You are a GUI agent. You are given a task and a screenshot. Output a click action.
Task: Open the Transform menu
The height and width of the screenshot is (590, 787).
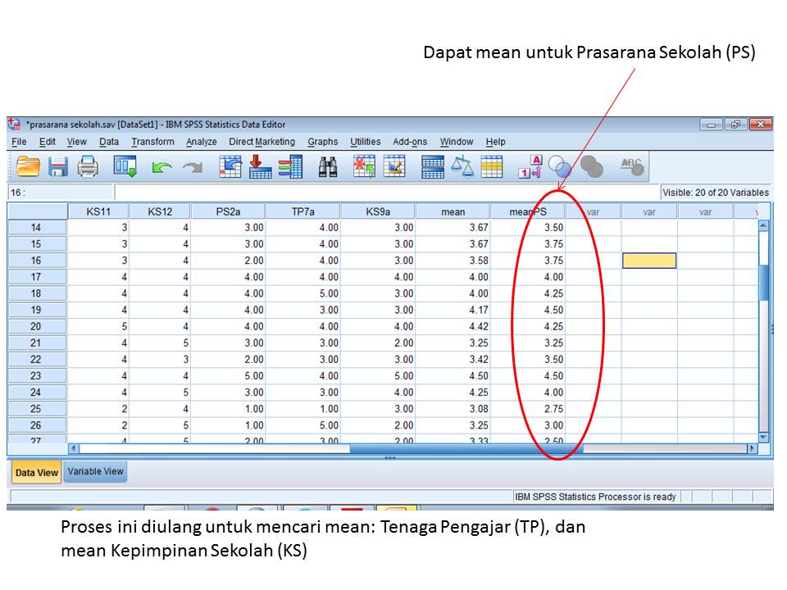click(x=152, y=142)
